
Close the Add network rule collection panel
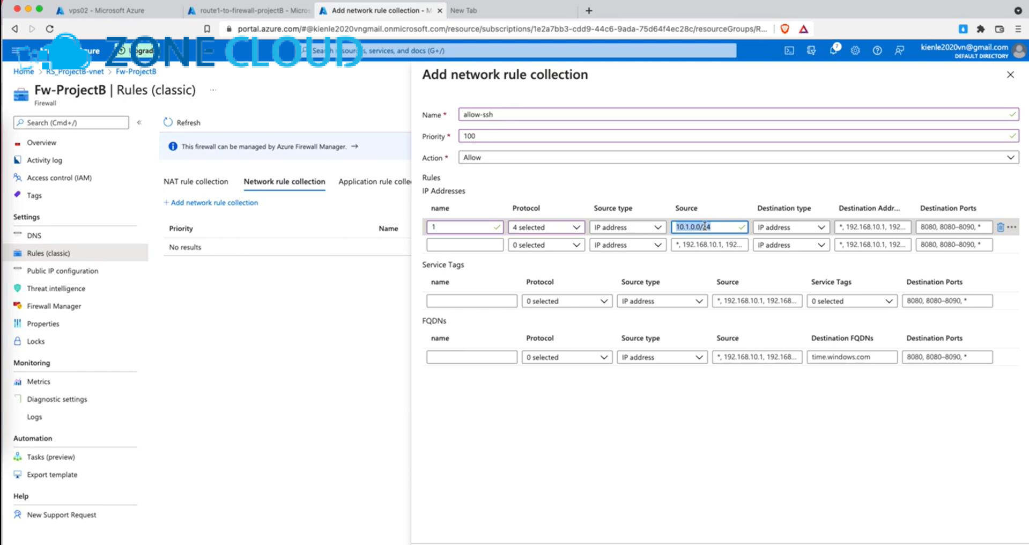pos(1010,75)
